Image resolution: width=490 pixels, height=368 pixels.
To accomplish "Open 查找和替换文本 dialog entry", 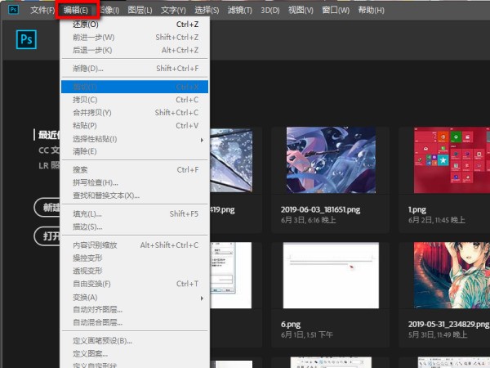I will tap(106, 195).
